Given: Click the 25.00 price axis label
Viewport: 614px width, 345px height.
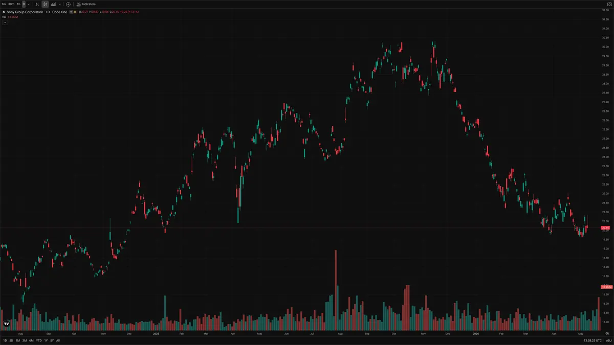Looking at the screenshot, I should coord(605,139).
